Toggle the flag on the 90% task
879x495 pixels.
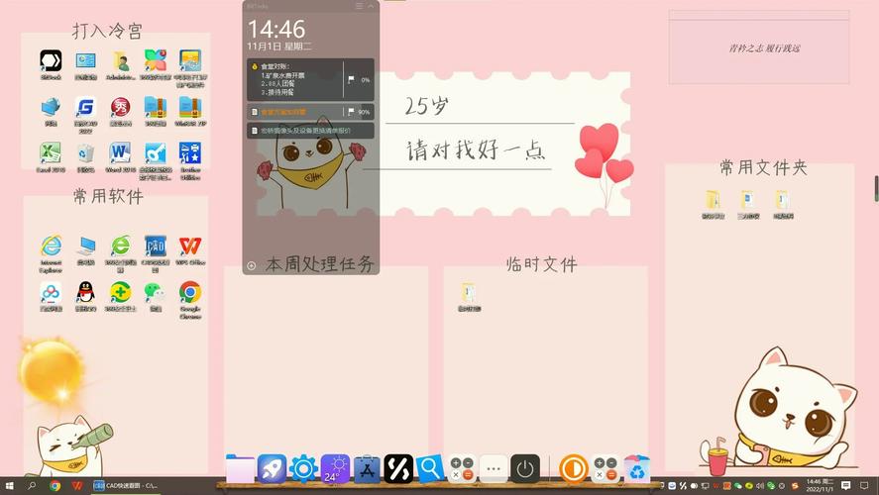(x=349, y=112)
